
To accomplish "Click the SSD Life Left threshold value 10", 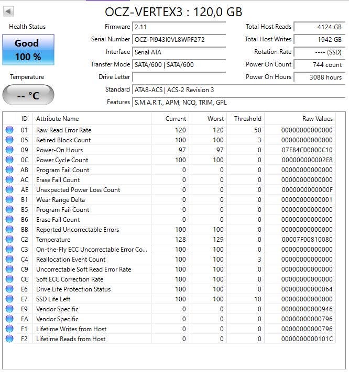I will [x=258, y=299].
